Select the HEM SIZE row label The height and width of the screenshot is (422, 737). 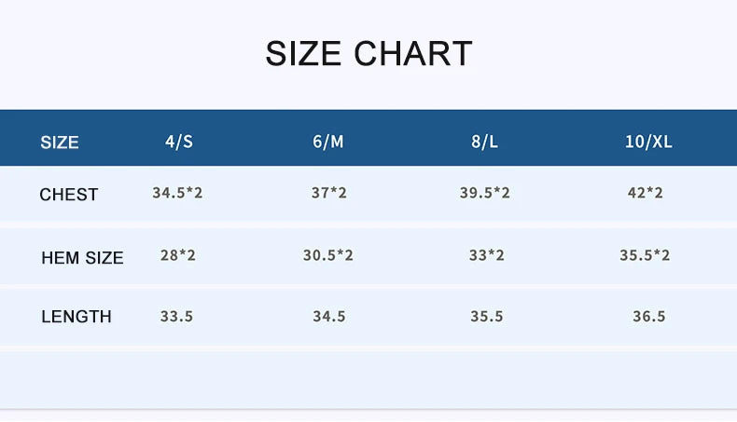coord(82,258)
